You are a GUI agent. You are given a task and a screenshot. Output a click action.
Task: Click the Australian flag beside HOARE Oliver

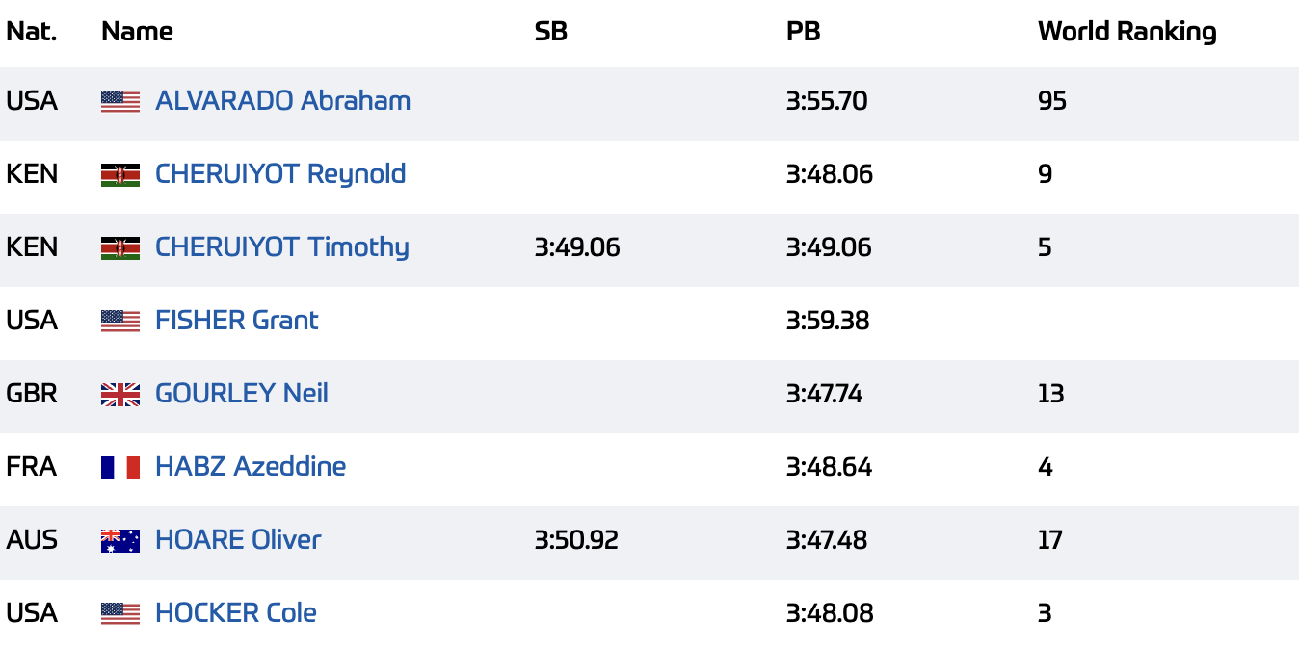[x=120, y=540]
